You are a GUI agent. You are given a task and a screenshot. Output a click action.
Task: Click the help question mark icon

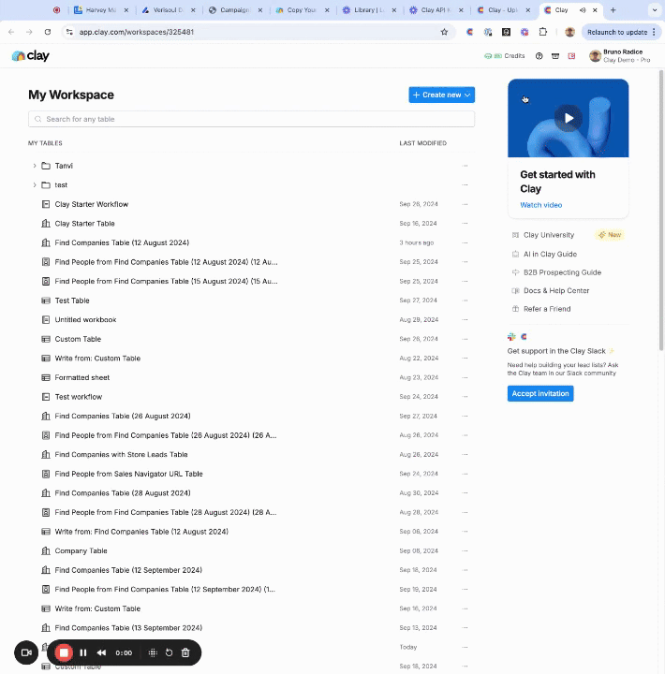[x=539, y=56]
